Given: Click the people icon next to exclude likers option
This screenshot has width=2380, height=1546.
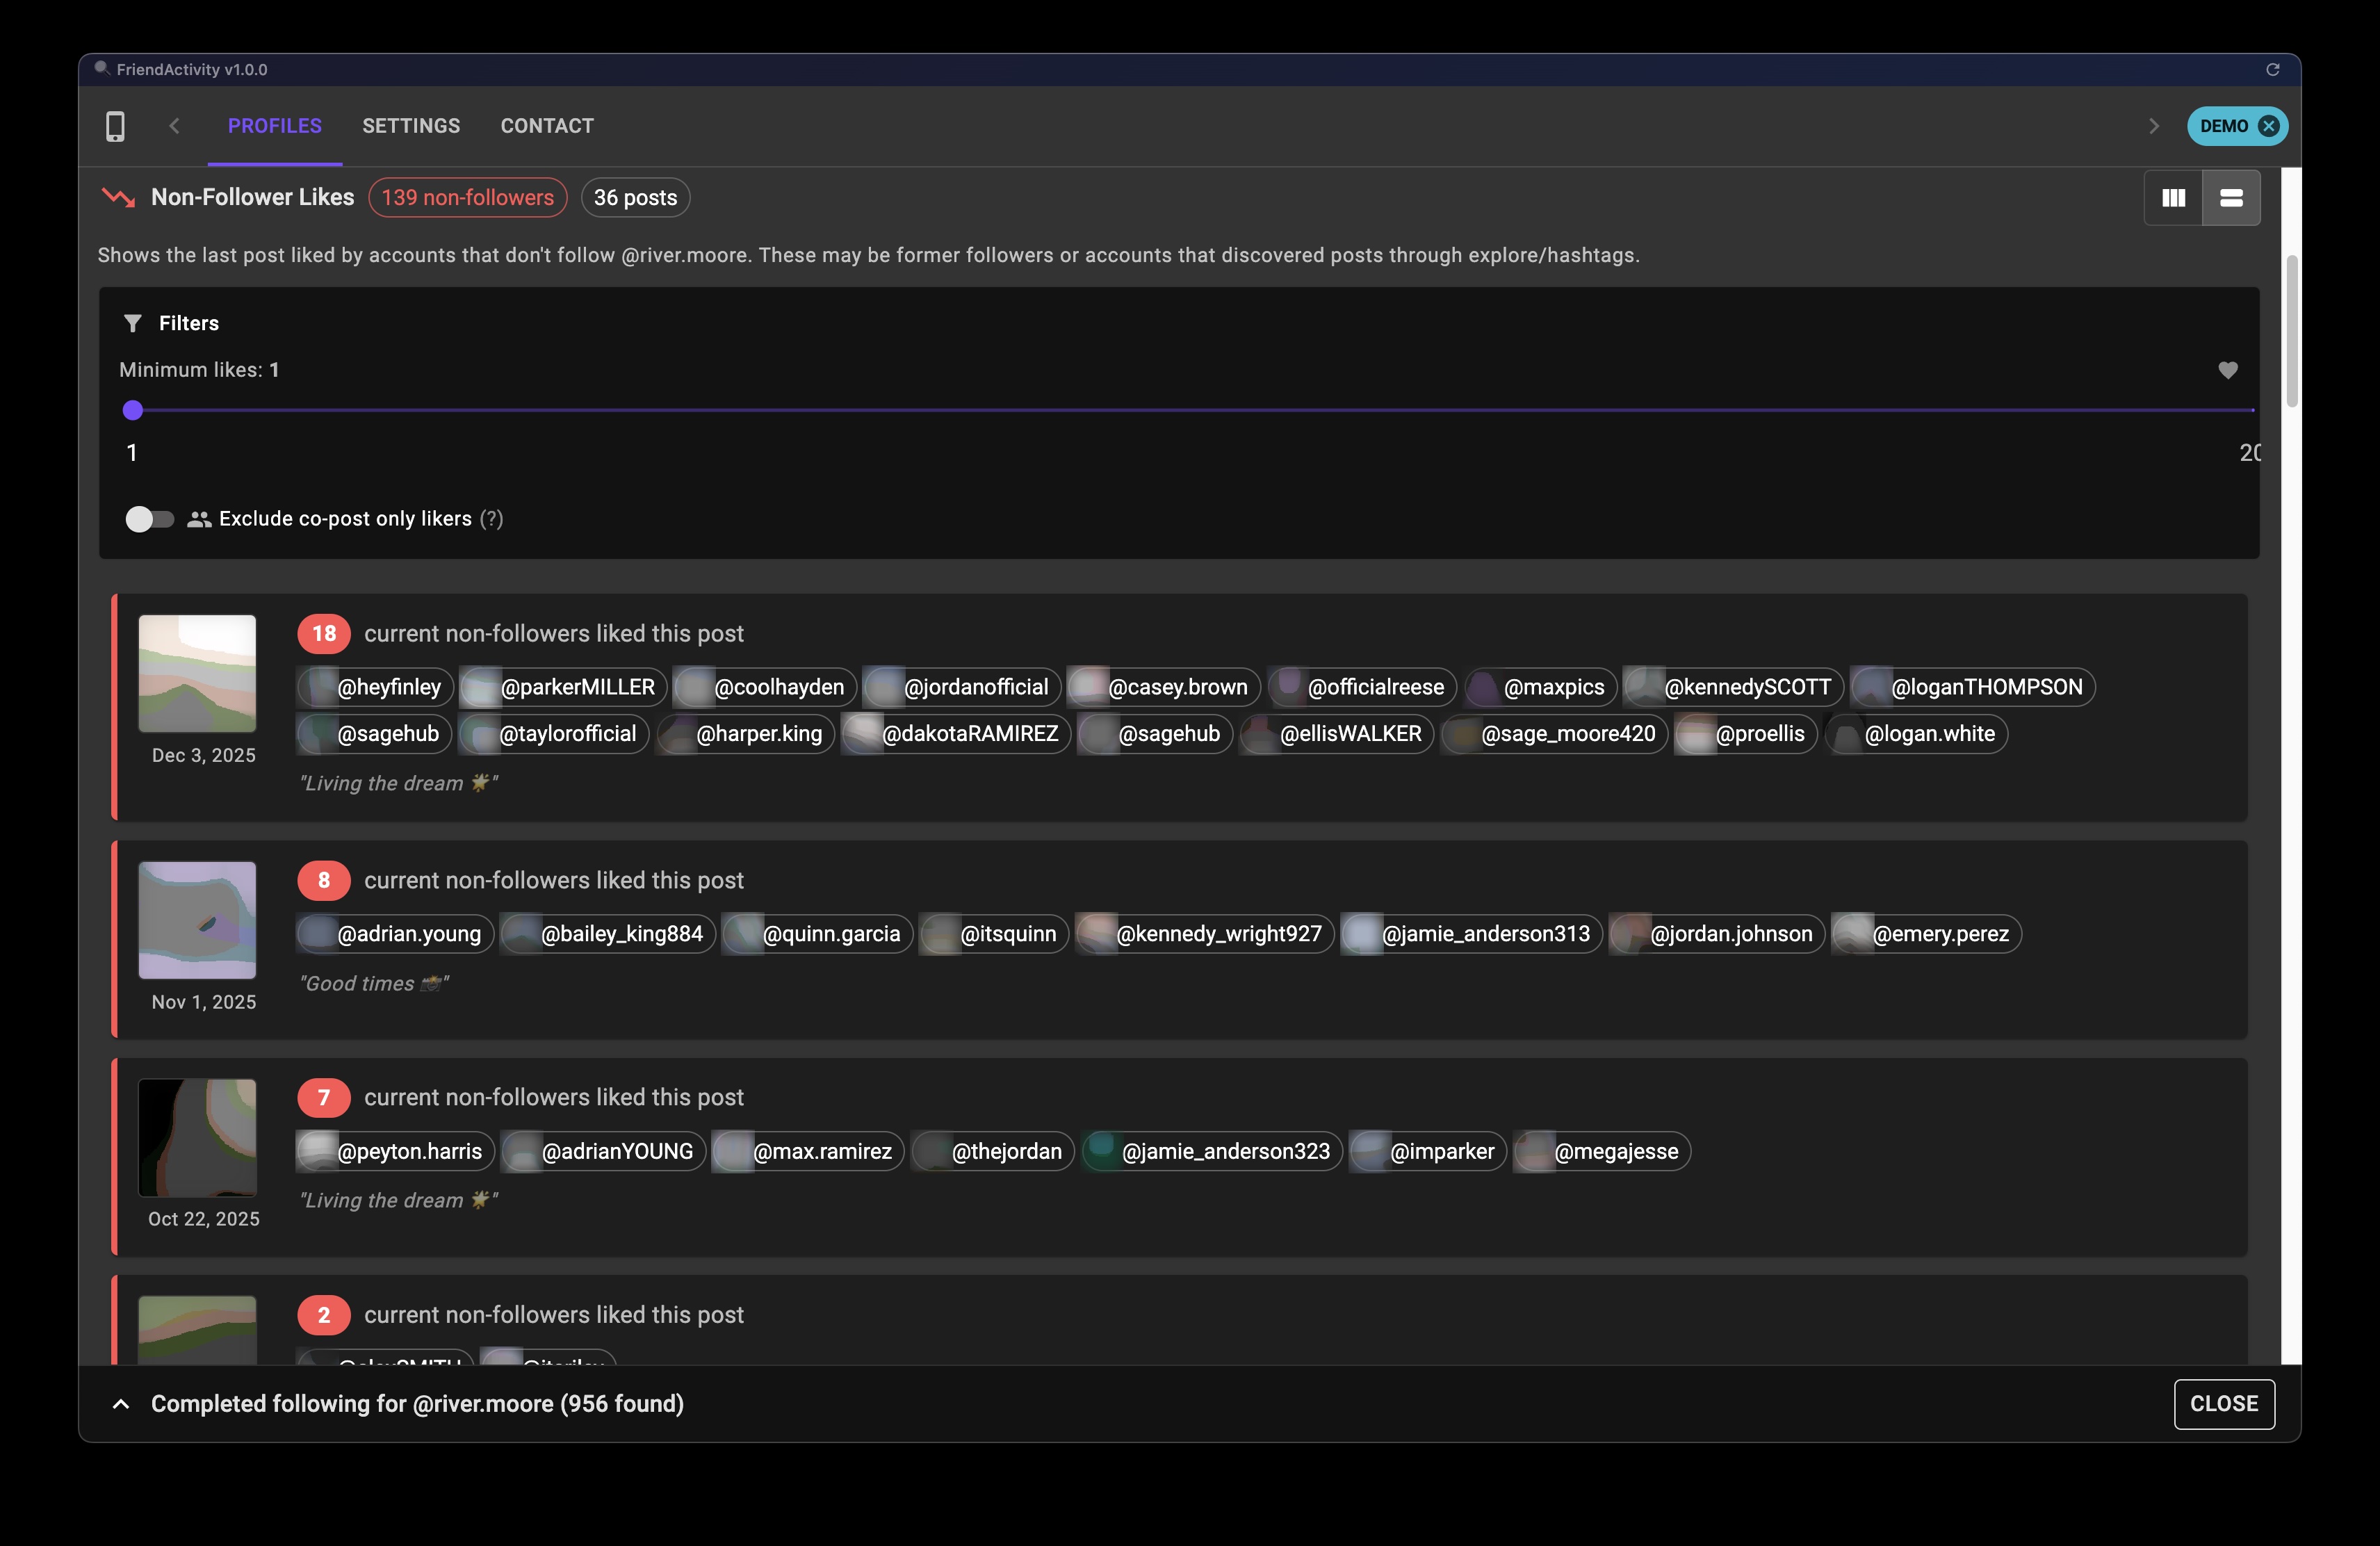Looking at the screenshot, I should 199,518.
